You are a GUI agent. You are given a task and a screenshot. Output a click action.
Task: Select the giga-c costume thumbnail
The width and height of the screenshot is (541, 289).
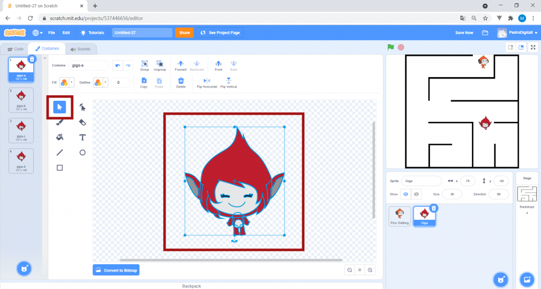pyautogui.click(x=21, y=131)
